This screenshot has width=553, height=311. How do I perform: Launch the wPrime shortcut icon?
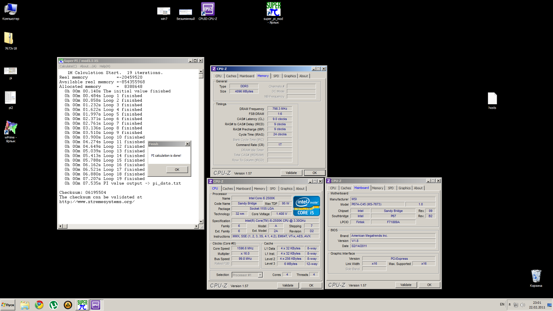[10, 131]
